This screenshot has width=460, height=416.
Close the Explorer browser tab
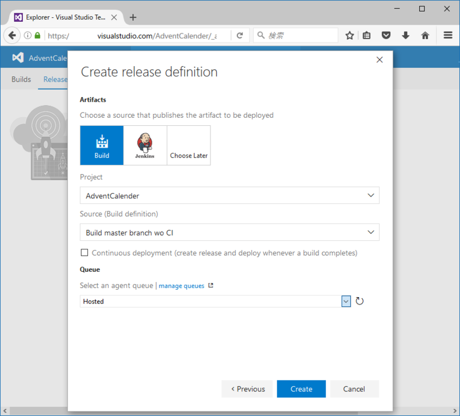pyautogui.click(x=114, y=18)
